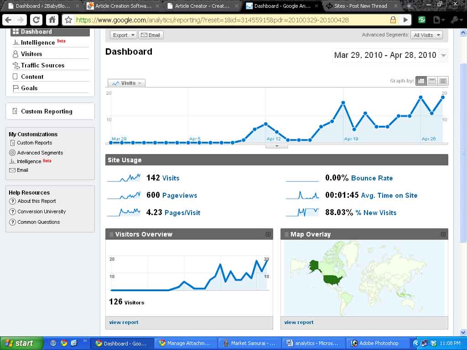Click the Visits sparkline icon in Site Usage

pos(124,178)
